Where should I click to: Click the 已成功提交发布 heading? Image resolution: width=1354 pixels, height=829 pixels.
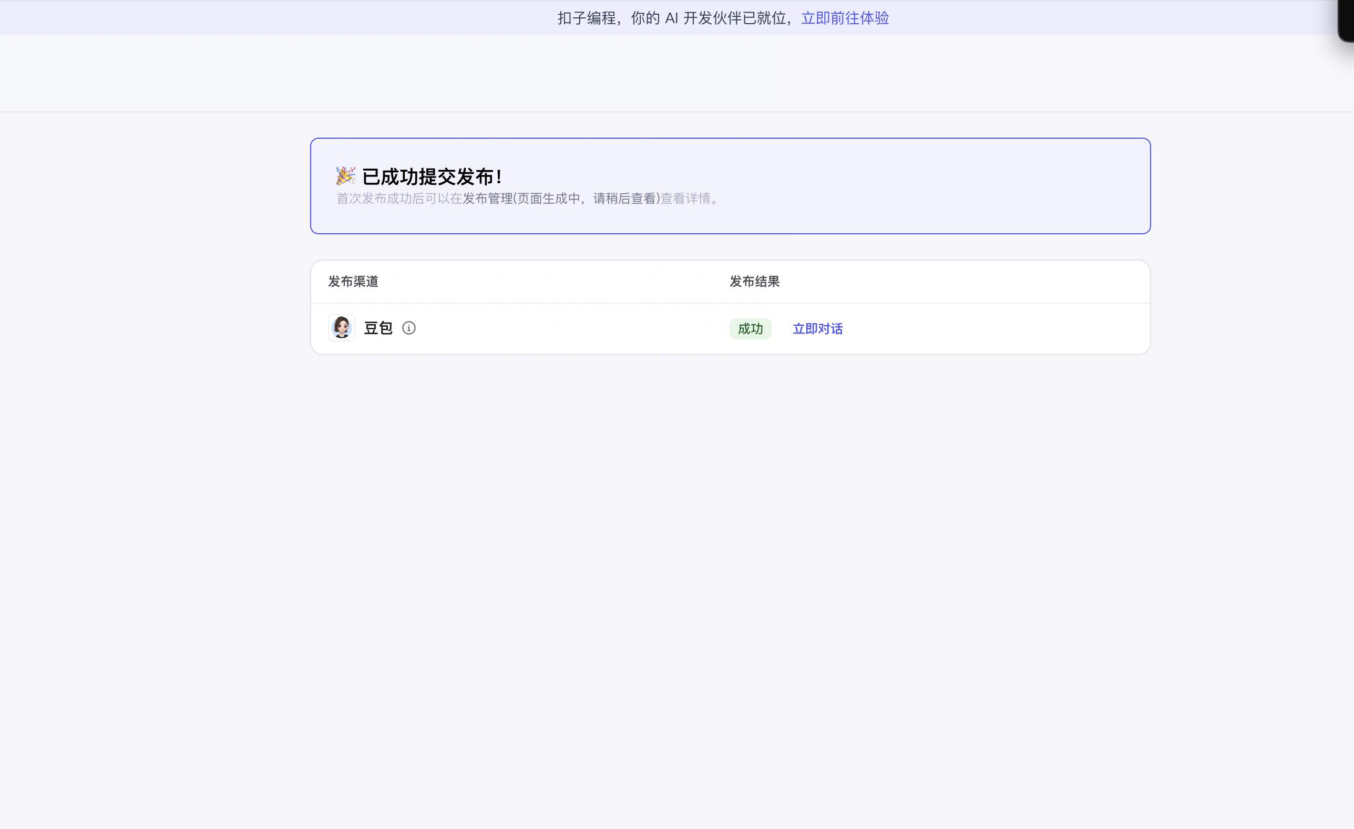click(432, 177)
